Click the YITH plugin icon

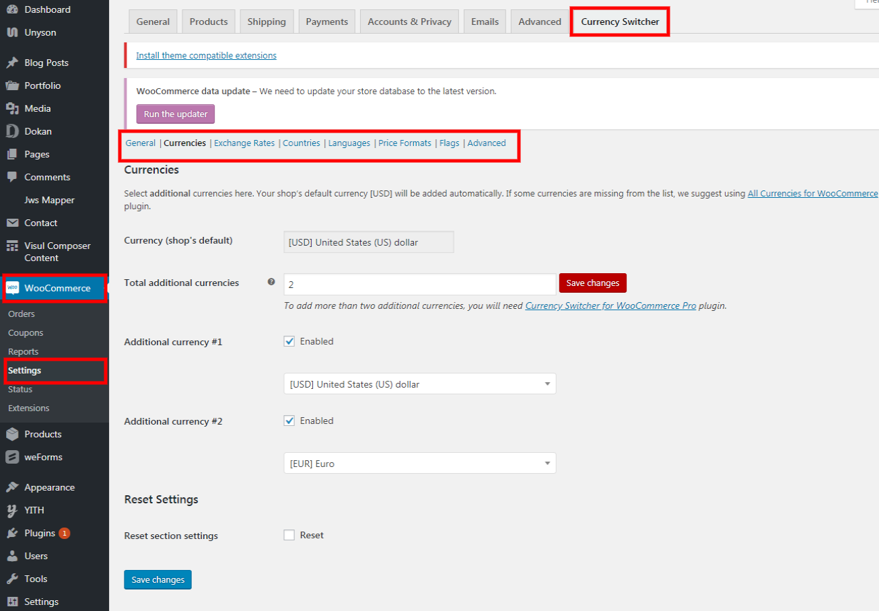point(12,510)
